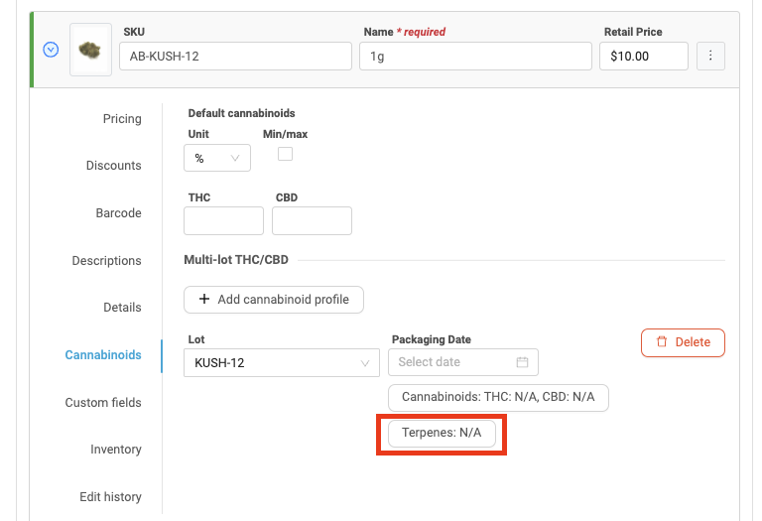Enable the Min/max checkbox

pyautogui.click(x=285, y=154)
